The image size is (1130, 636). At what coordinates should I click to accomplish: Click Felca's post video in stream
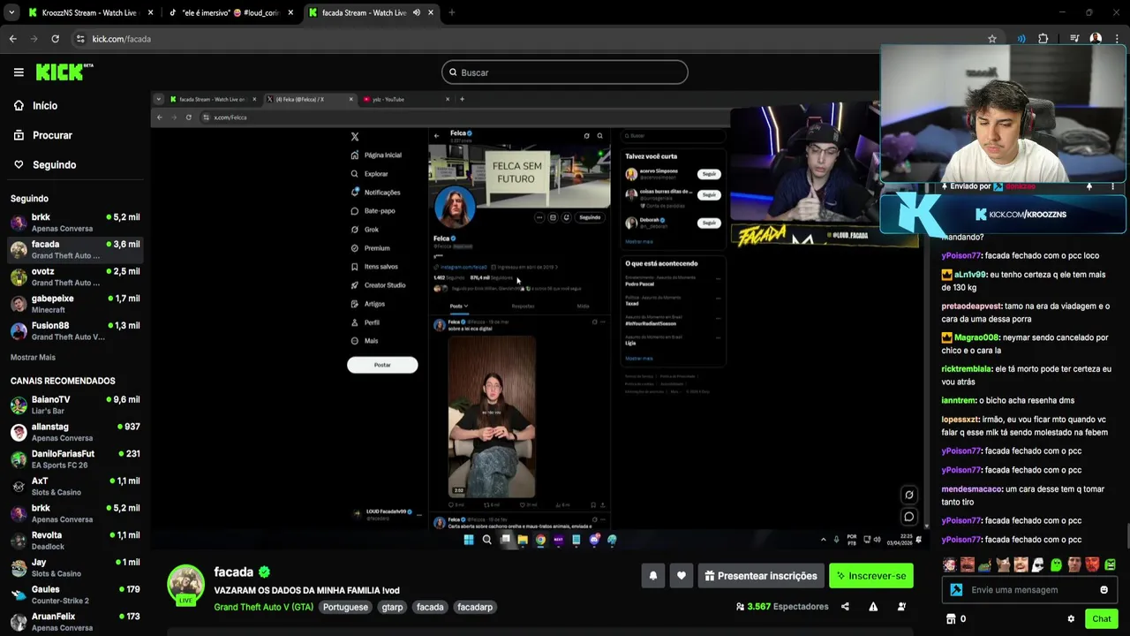point(491,416)
